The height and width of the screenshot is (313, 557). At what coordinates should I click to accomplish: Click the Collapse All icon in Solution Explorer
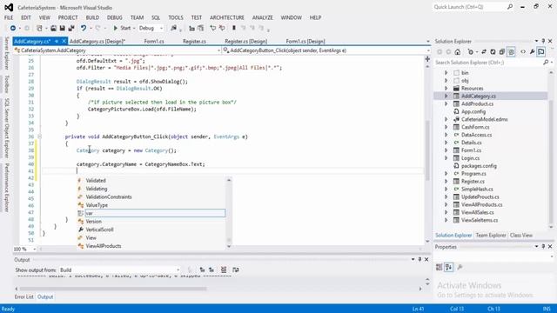pyautogui.click(x=502, y=52)
